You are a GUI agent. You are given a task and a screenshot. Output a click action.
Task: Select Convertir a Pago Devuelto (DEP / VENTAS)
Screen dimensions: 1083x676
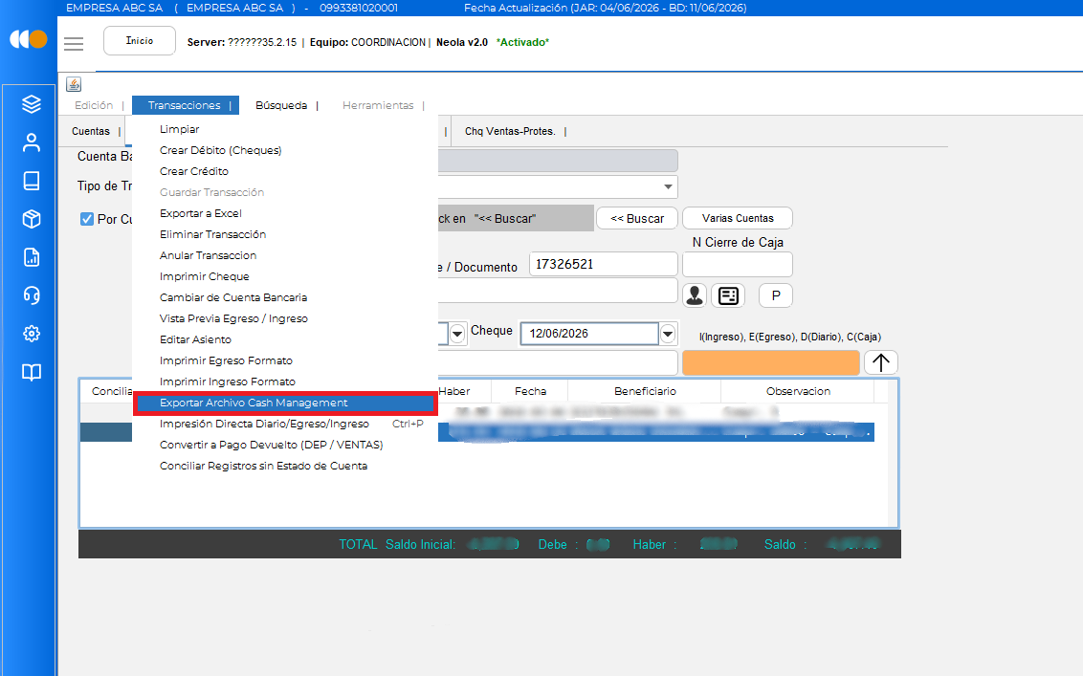tap(284, 446)
